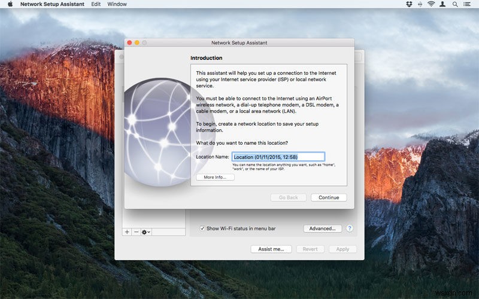Open the Wi-Fi status menu
Viewport: 479px width, 299px height.
(431, 4)
